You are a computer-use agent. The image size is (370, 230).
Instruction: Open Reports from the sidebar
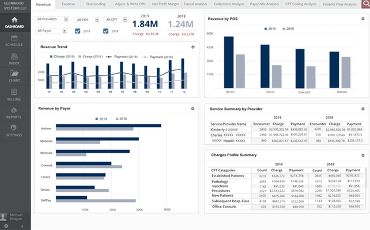[x=14, y=111]
